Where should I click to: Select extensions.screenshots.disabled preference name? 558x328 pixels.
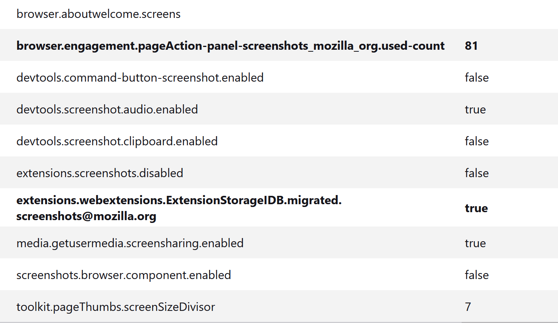[100, 173]
